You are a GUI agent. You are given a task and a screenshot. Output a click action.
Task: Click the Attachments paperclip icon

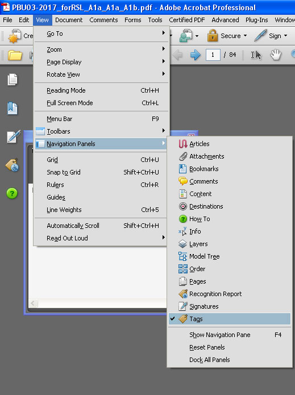183,156
